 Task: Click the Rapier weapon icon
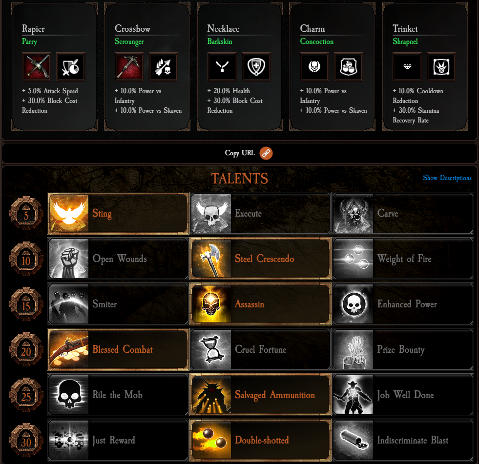click(x=36, y=66)
